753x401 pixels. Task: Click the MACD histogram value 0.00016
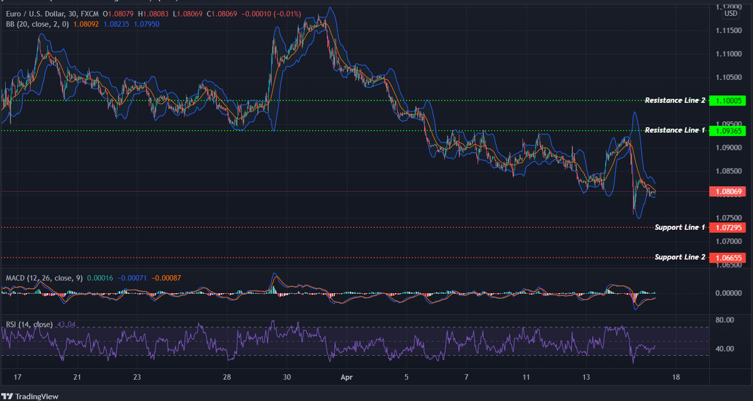(100, 278)
